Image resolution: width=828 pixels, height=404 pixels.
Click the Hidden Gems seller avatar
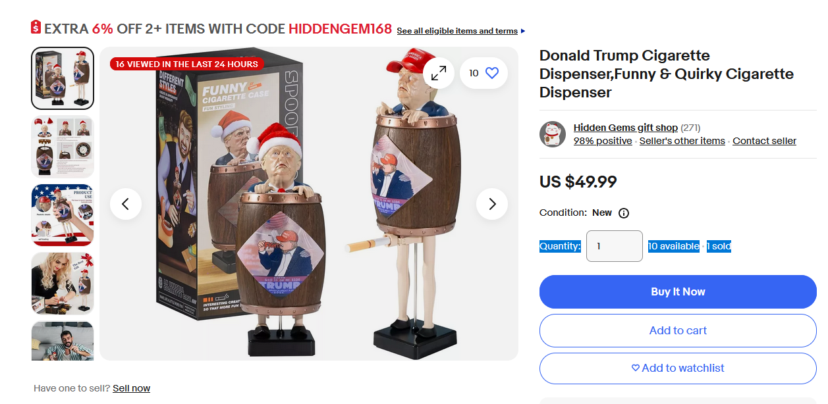click(553, 134)
